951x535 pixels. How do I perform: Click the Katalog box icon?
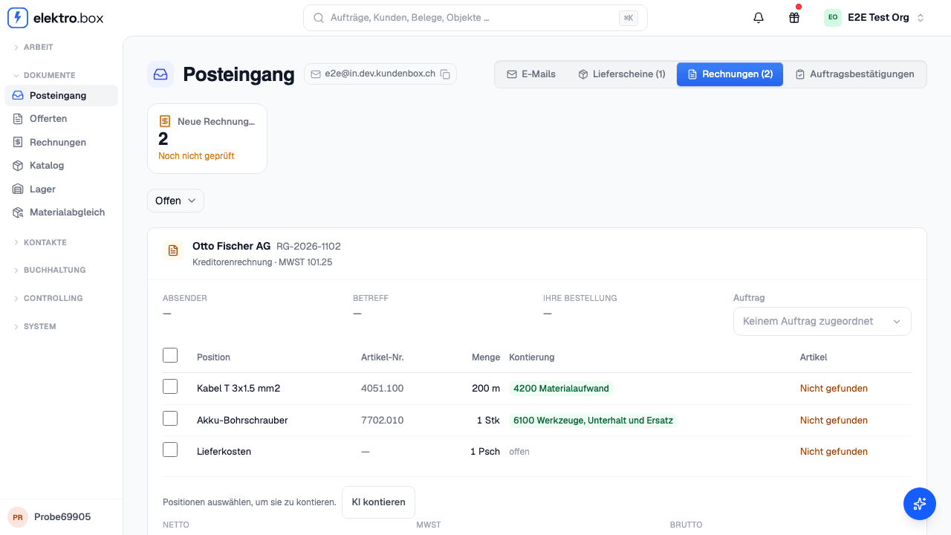tap(18, 166)
